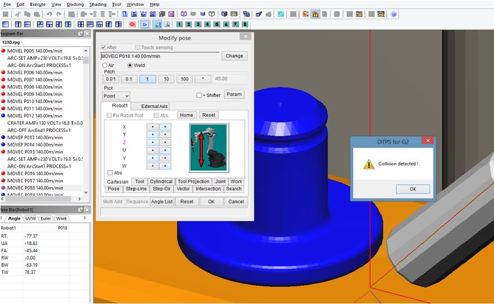Viewport: 494px width, 304px height.
Task: Click the Change button in Modify pose
Action: tap(234, 56)
